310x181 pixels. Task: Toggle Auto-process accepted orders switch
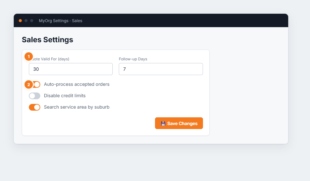[x=35, y=84]
